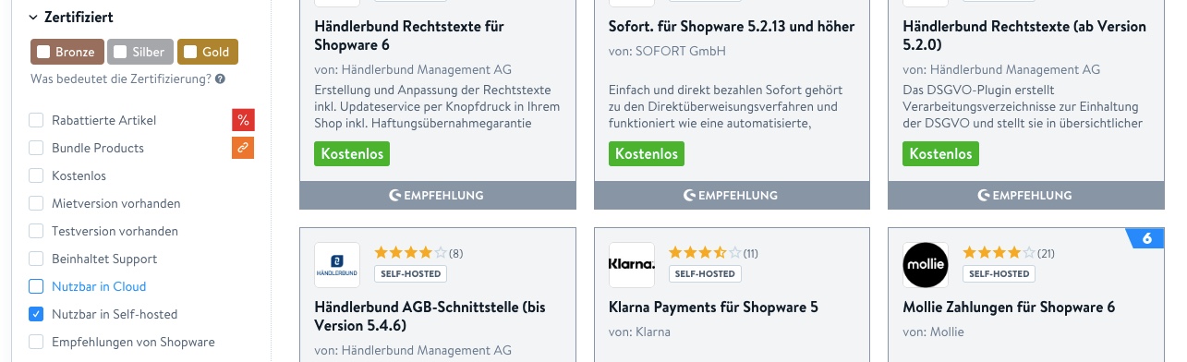The image size is (1187, 362).
Task: Click the orange bundle link icon
Action: 243,148
